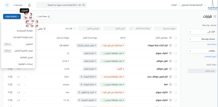218x107 pixels.
Task: Click the heart icon on test row
Action: [x=170, y=85]
